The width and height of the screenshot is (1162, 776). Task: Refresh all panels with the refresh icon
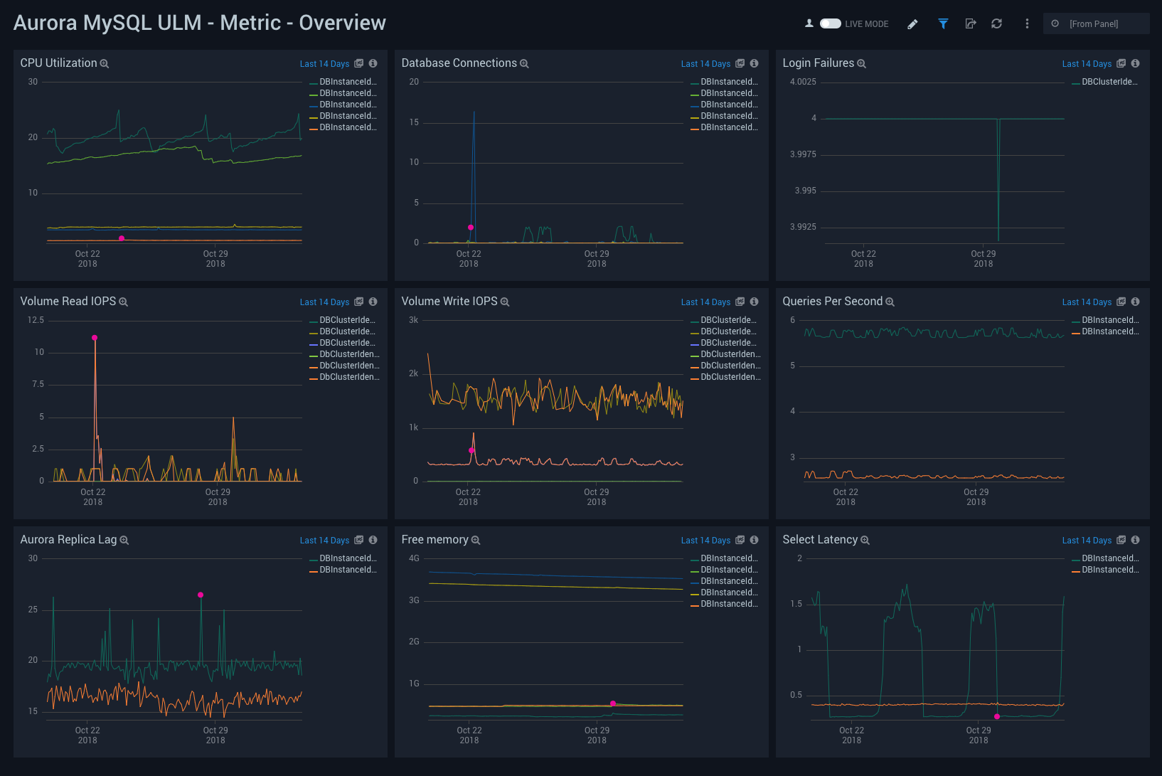(x=996, y=23)
